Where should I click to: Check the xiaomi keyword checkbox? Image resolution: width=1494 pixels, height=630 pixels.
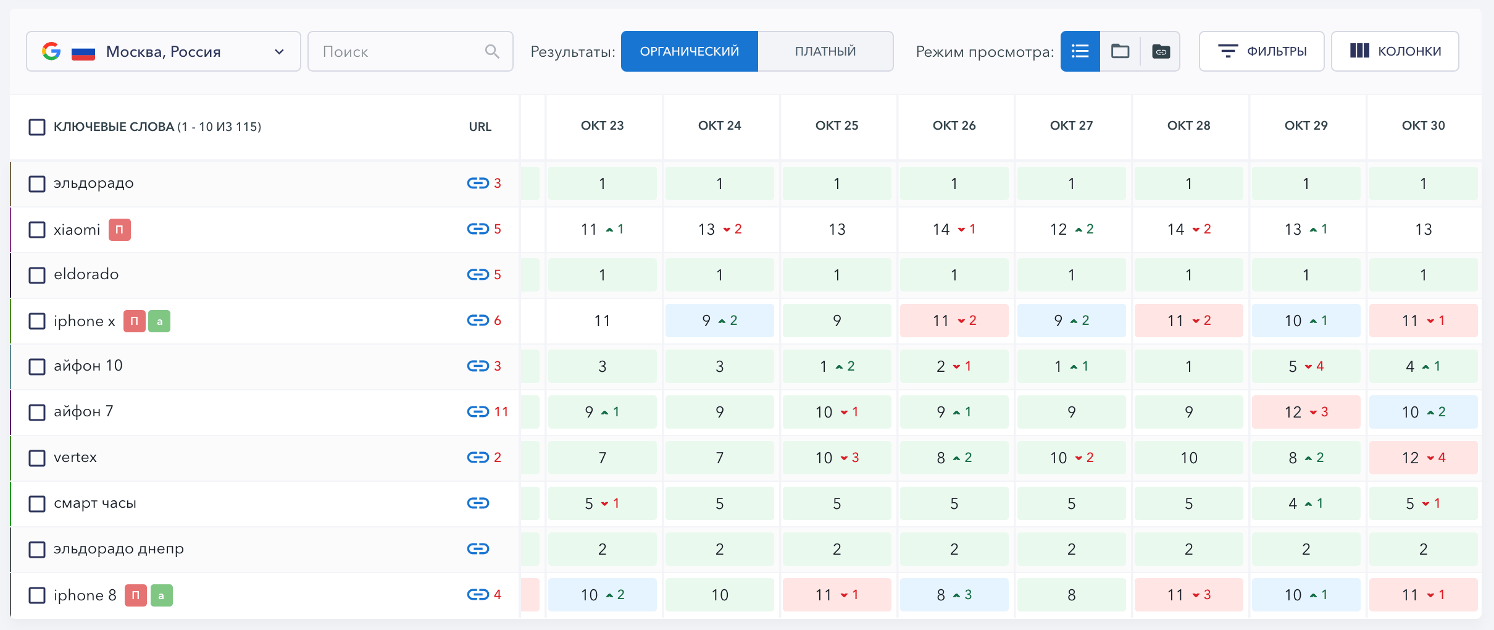[37, 230]
